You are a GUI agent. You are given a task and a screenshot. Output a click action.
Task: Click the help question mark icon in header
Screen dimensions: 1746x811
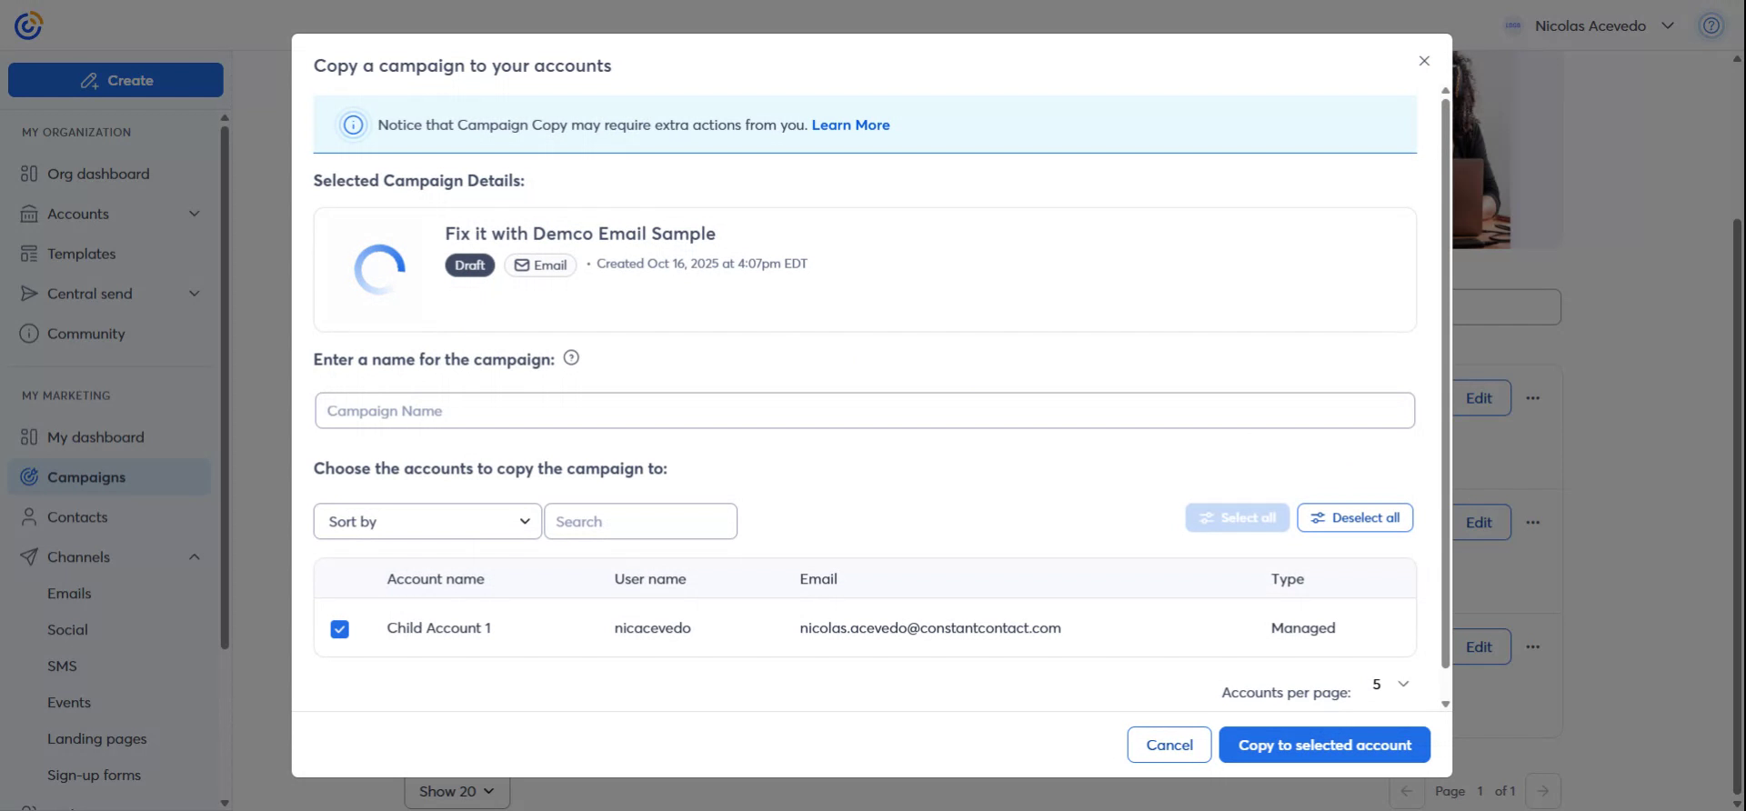1711,25
